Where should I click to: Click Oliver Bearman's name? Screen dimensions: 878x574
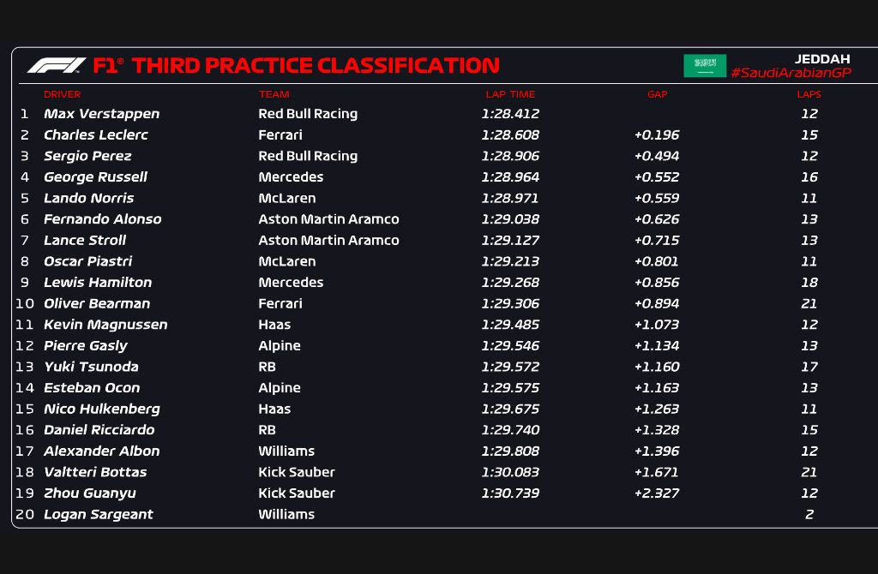(x=97, y=303)
